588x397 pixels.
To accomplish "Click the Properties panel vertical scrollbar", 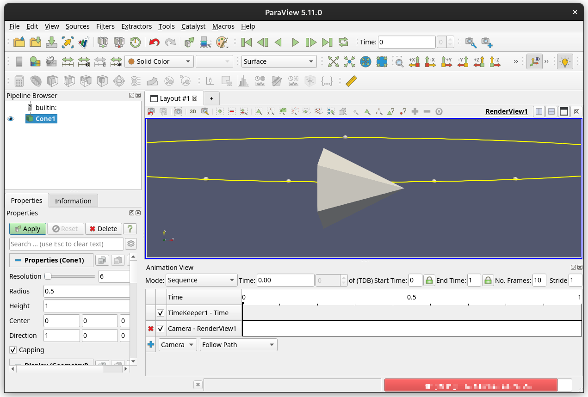I will (x=133, y=308).
